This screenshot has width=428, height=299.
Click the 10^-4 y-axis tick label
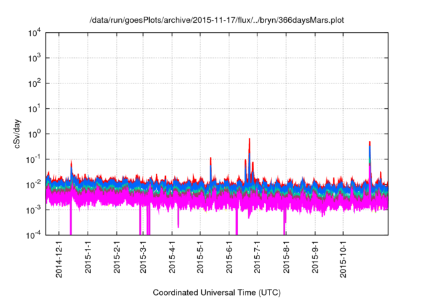click(x=35, y=235)
